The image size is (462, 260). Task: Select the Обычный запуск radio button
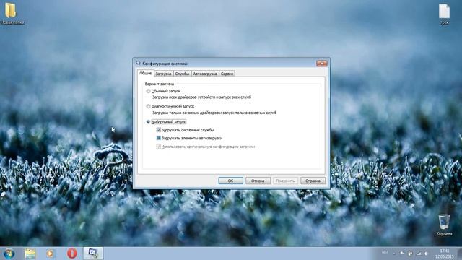tap(148, 92)
